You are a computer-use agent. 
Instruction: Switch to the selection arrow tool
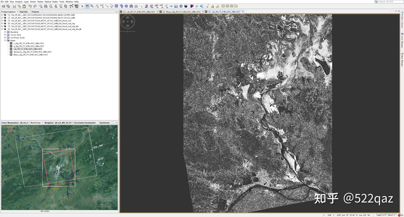point(82,6)
